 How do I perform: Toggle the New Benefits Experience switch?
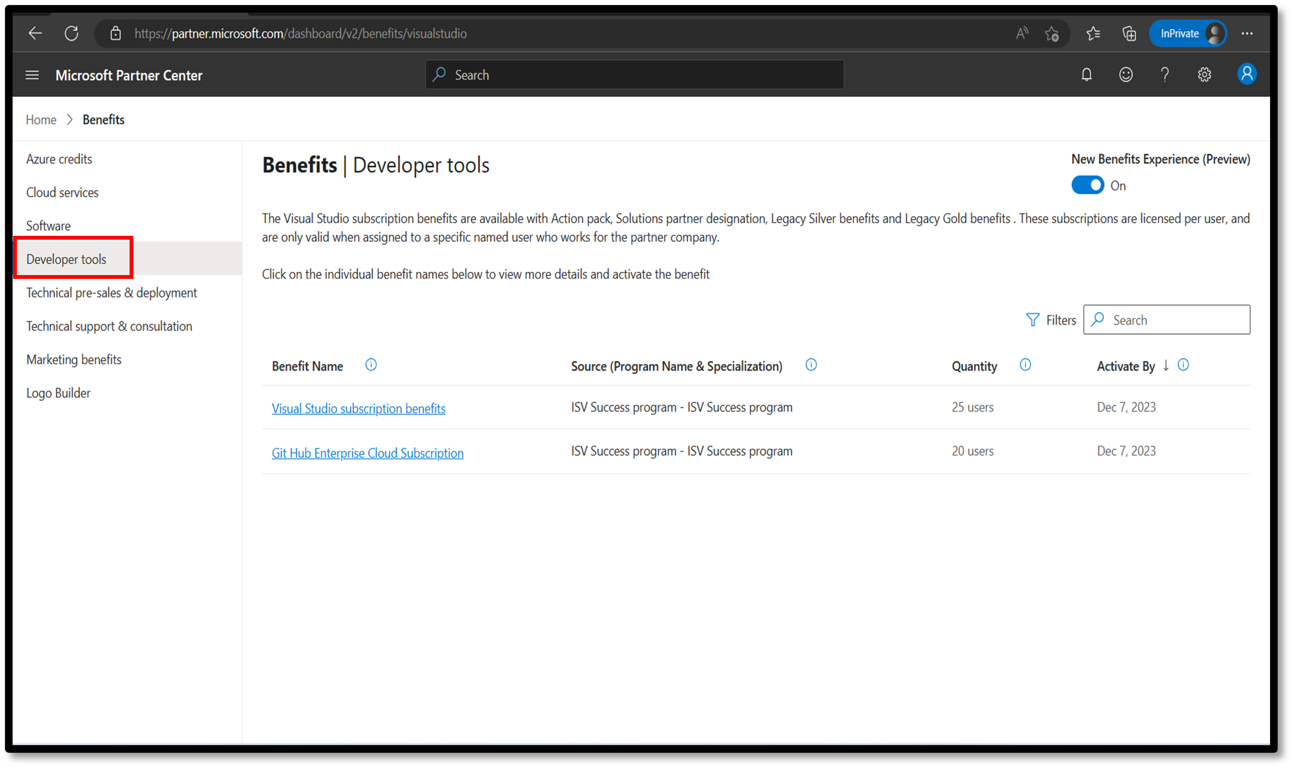(1088, 185)
